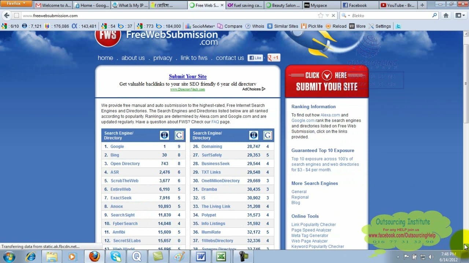Click the browser home icon
This screenshot has width=469, height=263.
446,15
